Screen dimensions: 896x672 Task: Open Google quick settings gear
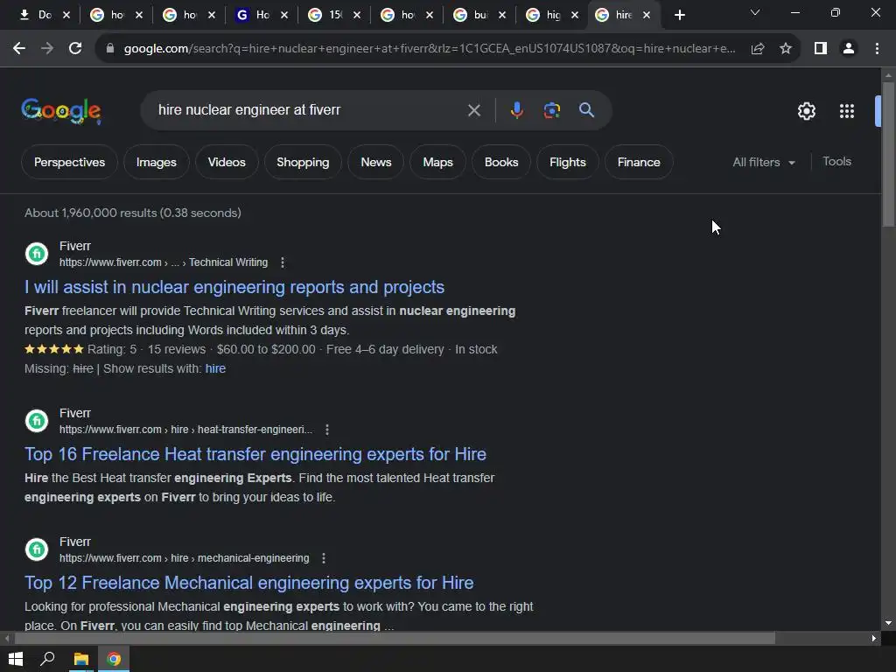[x=806, y=111]
